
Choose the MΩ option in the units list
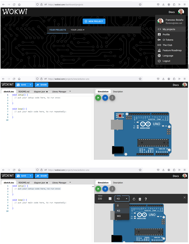[119, 216]
